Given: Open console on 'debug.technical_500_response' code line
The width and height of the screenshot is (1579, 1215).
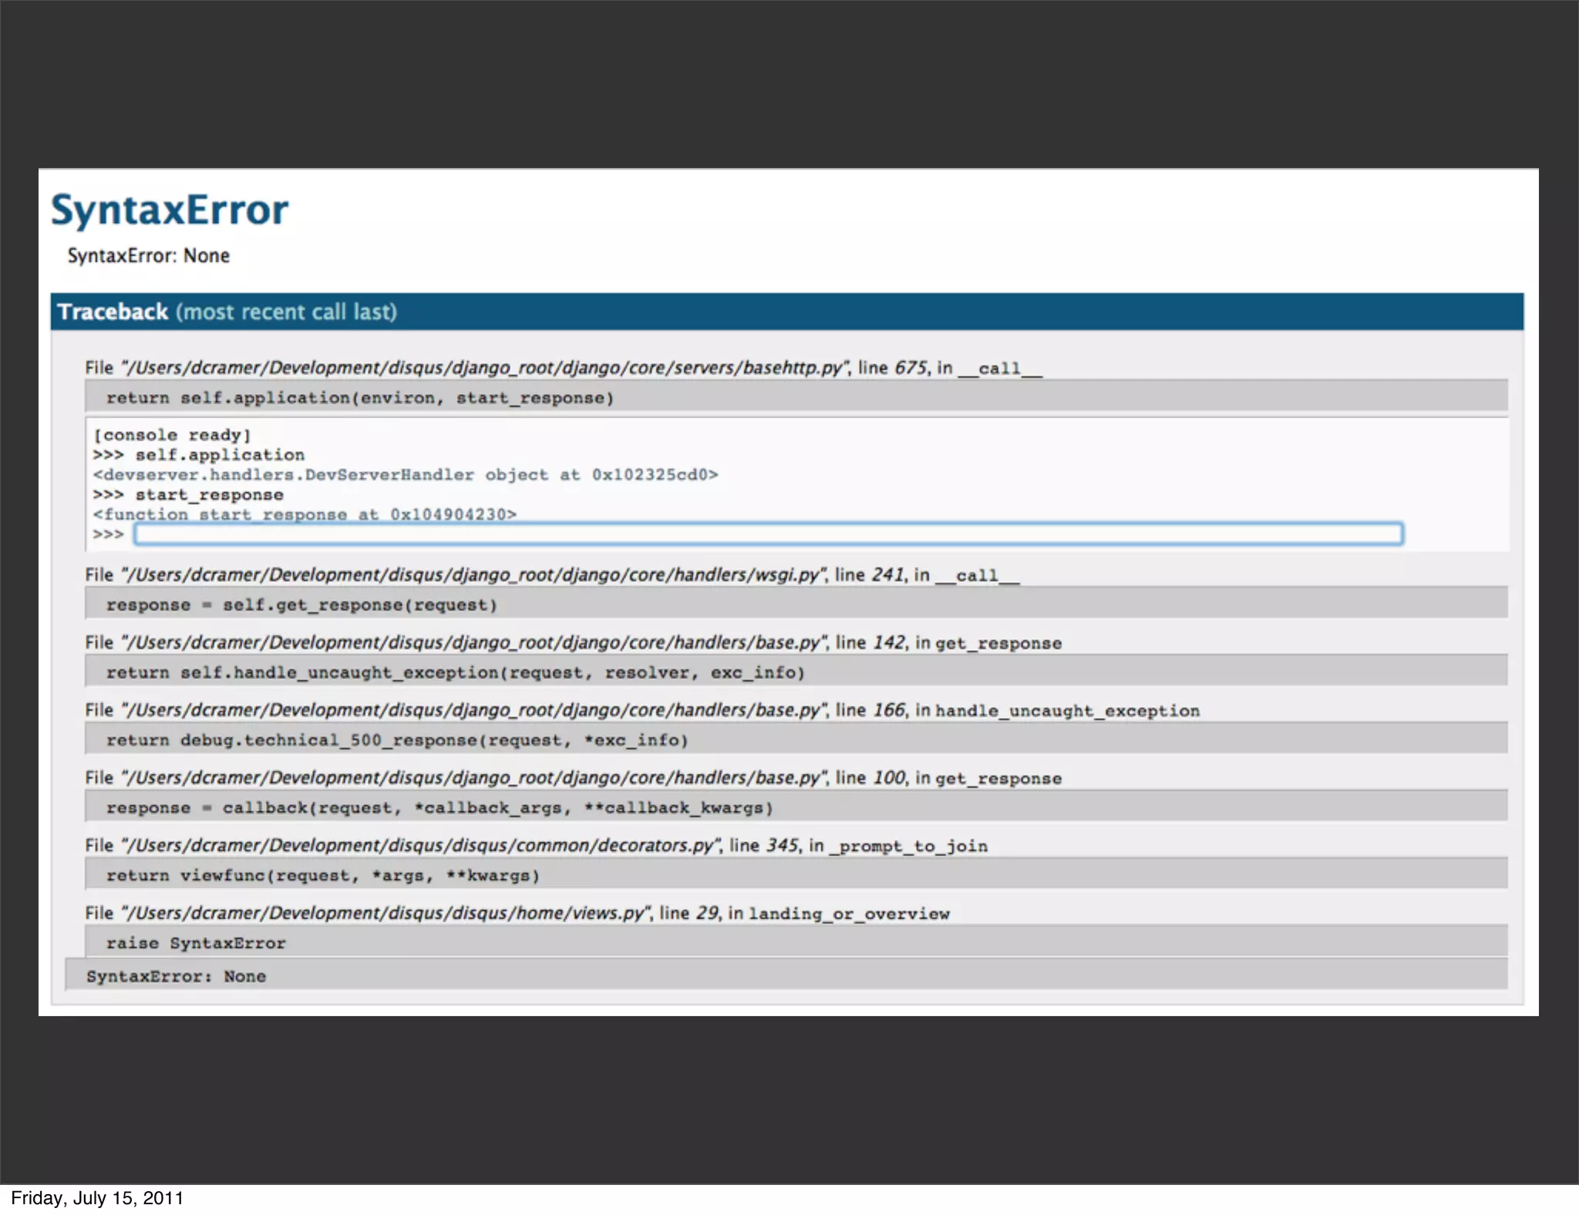Looking at the screenshot, I should 396,741.
